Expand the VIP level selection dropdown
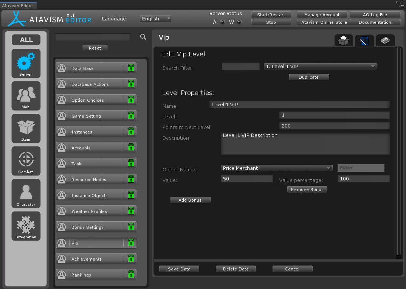 click(x=320, y=67)
